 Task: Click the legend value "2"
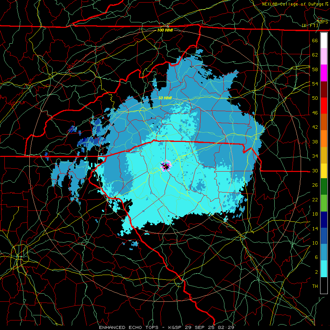coord(316,272)
